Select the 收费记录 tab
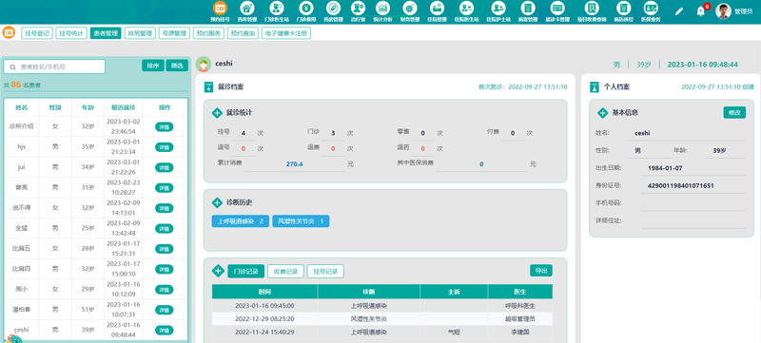761x343 pixels. (286, 272)
